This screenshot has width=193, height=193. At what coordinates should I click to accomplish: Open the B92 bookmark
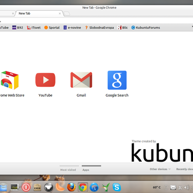pyautogui.click(x=17, y=28)
